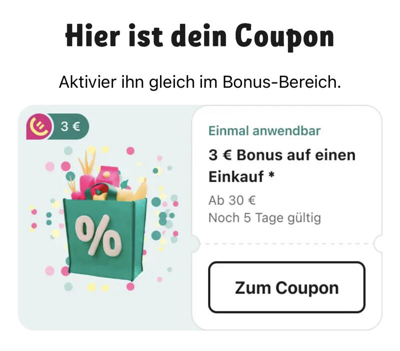Click the Zum Coupon button
This screenshot has height=351, width=400.
tap(286, 287)
